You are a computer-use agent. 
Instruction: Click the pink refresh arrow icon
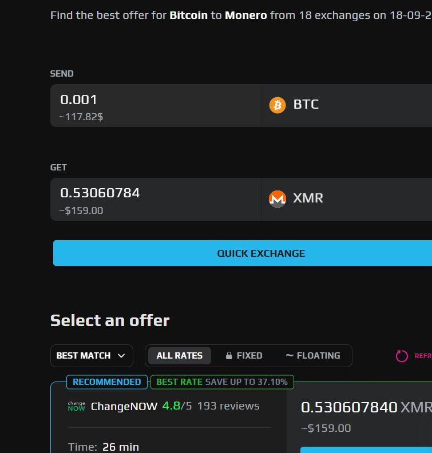coord(402,356)
